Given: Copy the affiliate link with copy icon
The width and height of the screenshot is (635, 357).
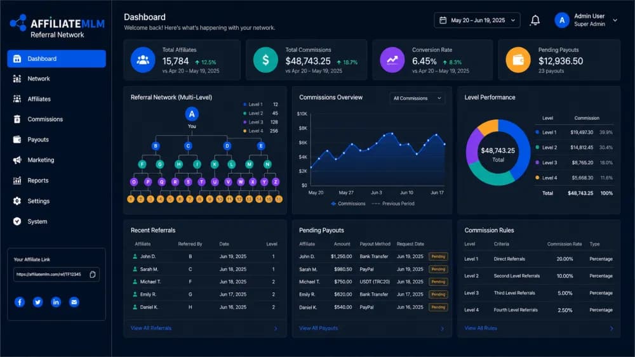Looking at the screenshot, I should click(92, 275).
